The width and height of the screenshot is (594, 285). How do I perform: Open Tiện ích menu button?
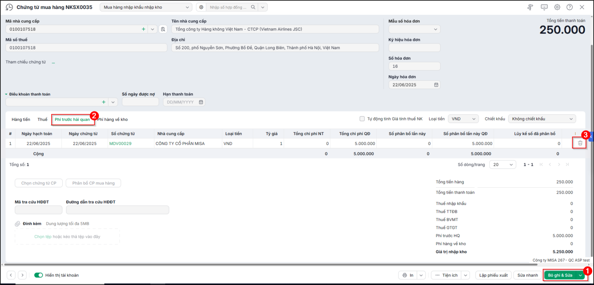[446, 275]
